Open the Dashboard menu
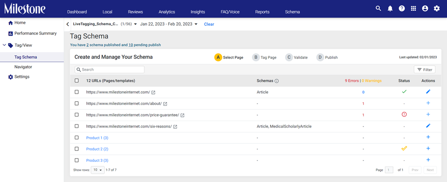The height and width of the screenshot is (182, 447). click(77, 12)
